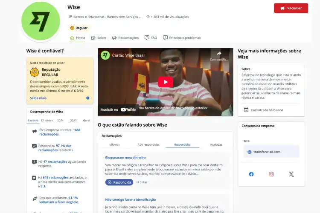Select the 12 meses performance period
The width and height of the screenshot is (320, 213).
point(47,121)
